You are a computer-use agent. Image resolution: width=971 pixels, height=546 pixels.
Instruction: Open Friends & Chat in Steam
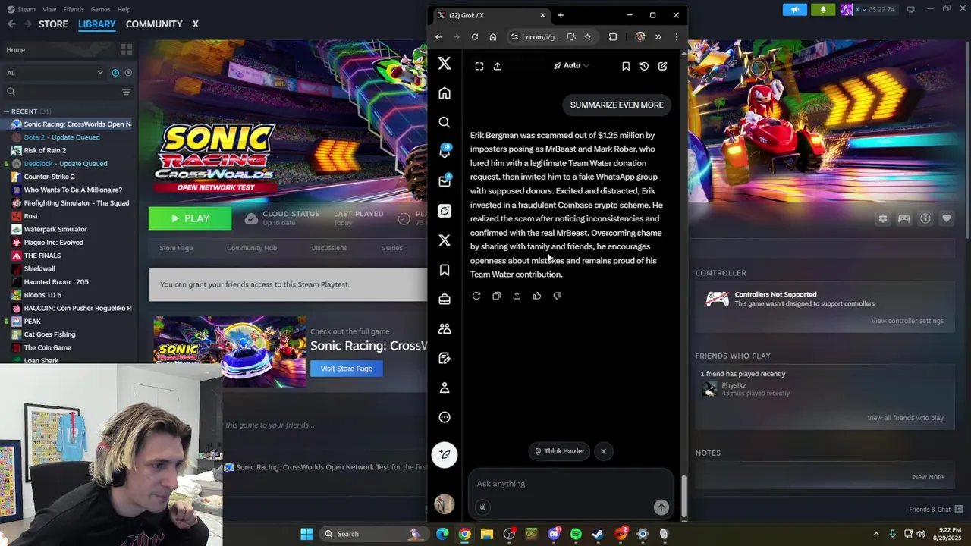935,510
